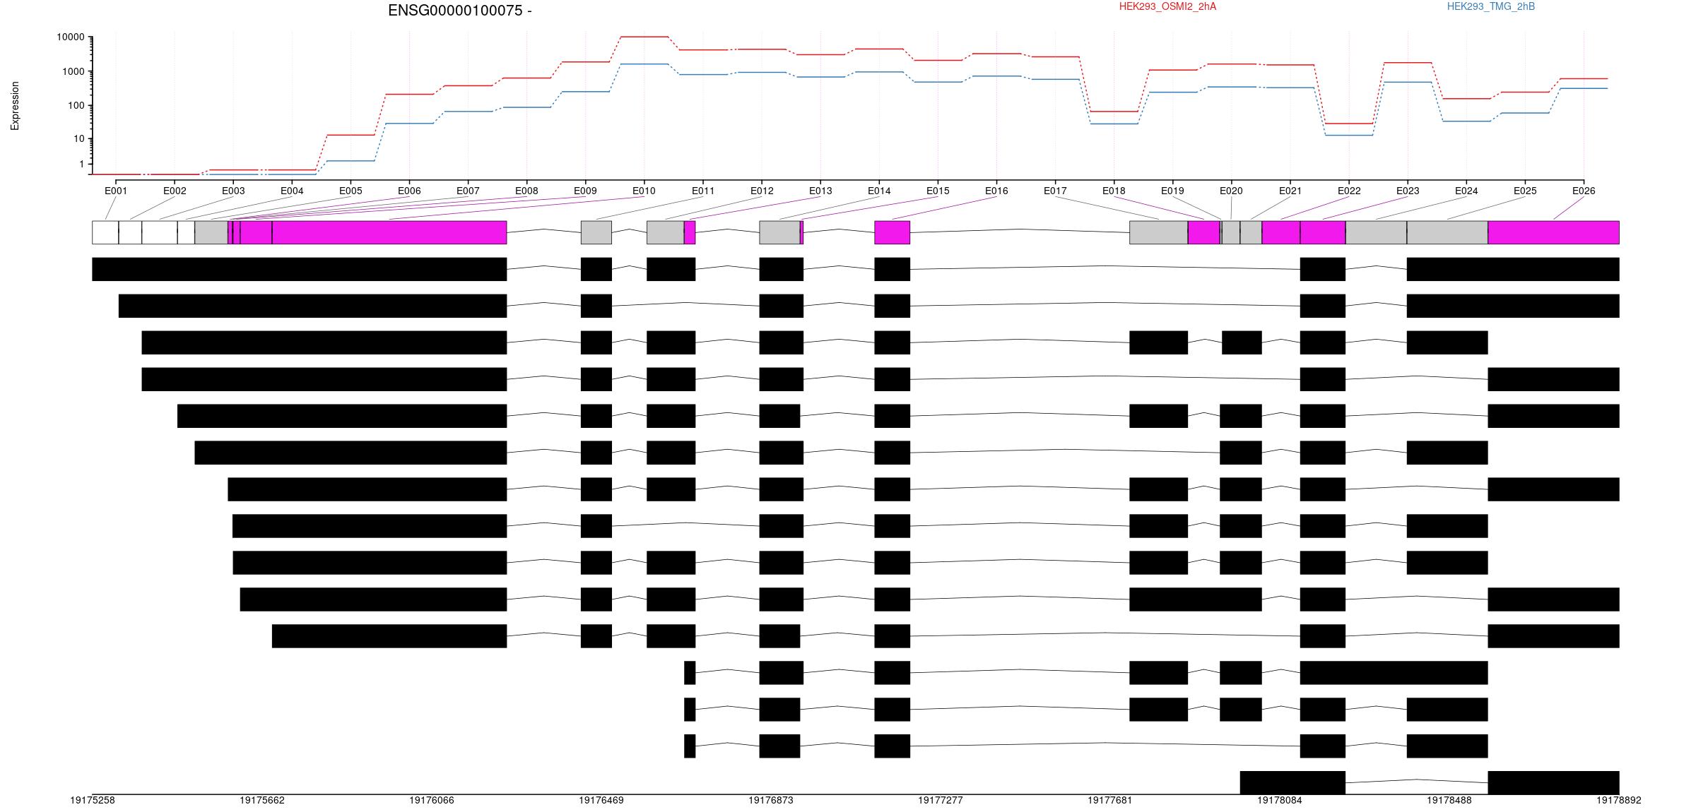This screenshot has height=812, width=1696.
Task: Click the E015 exon label
Action: [938, 191]
